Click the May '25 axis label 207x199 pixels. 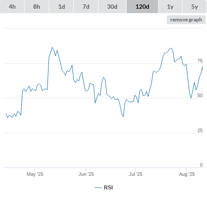35,174
